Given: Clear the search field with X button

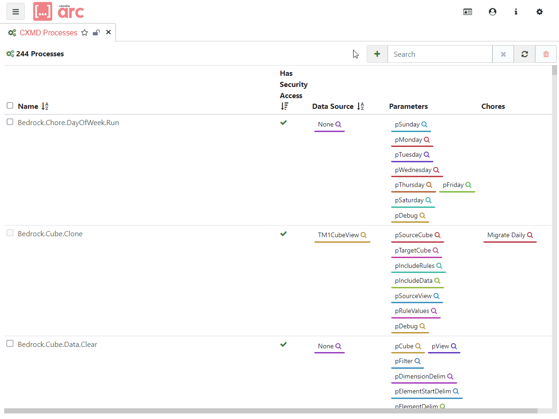Looking at the screenshot, I should pyautogui.click(x=503, y=54).
